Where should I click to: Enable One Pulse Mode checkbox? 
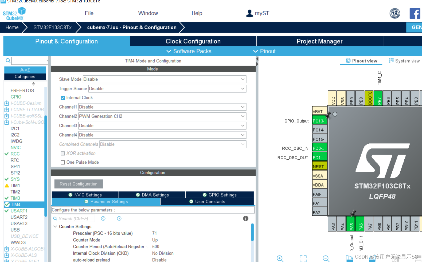click(63, 162)
